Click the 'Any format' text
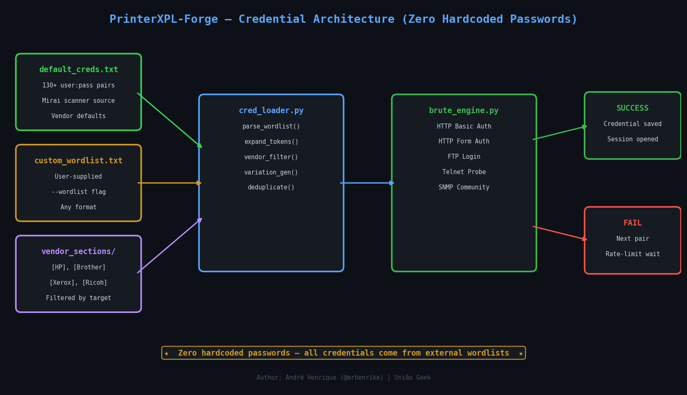 [x=78, y=207]
